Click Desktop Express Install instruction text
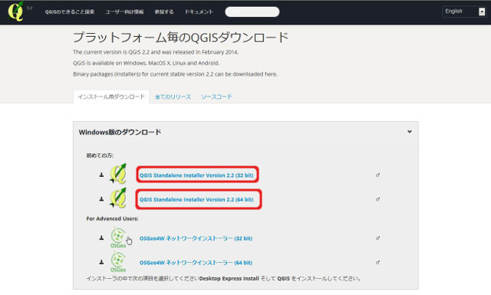491x295 pixels. coord(223,278)
